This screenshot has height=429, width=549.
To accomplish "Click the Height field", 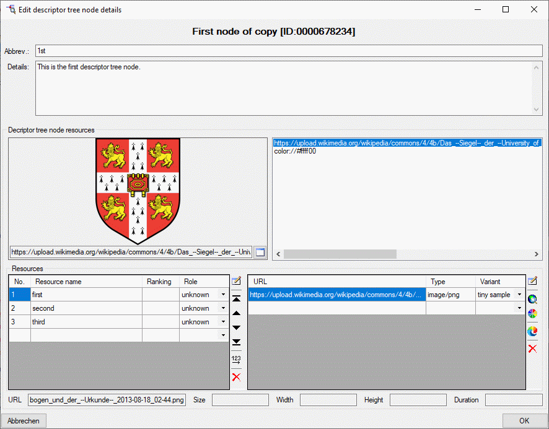I will (x=418, y=400).
